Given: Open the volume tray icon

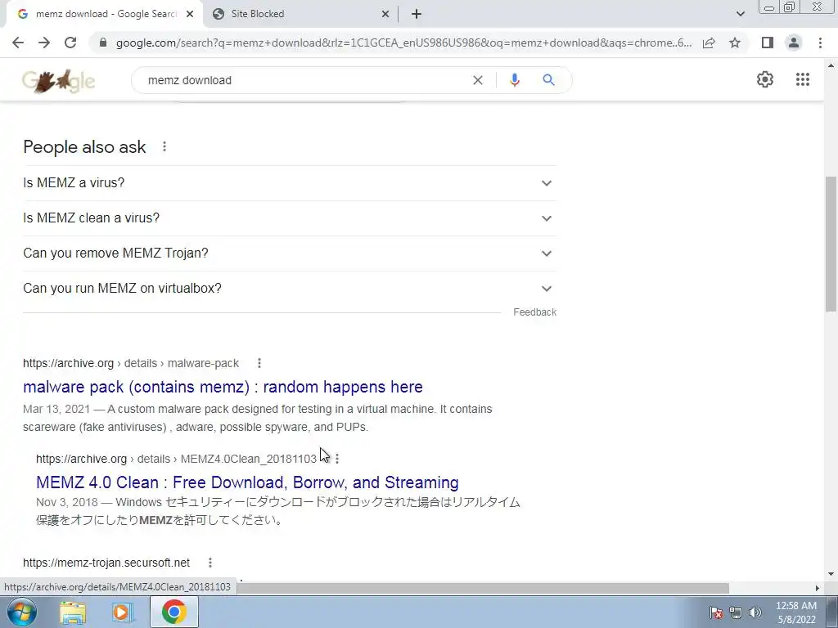Looking at the screenshot, I should coord(755,612).
